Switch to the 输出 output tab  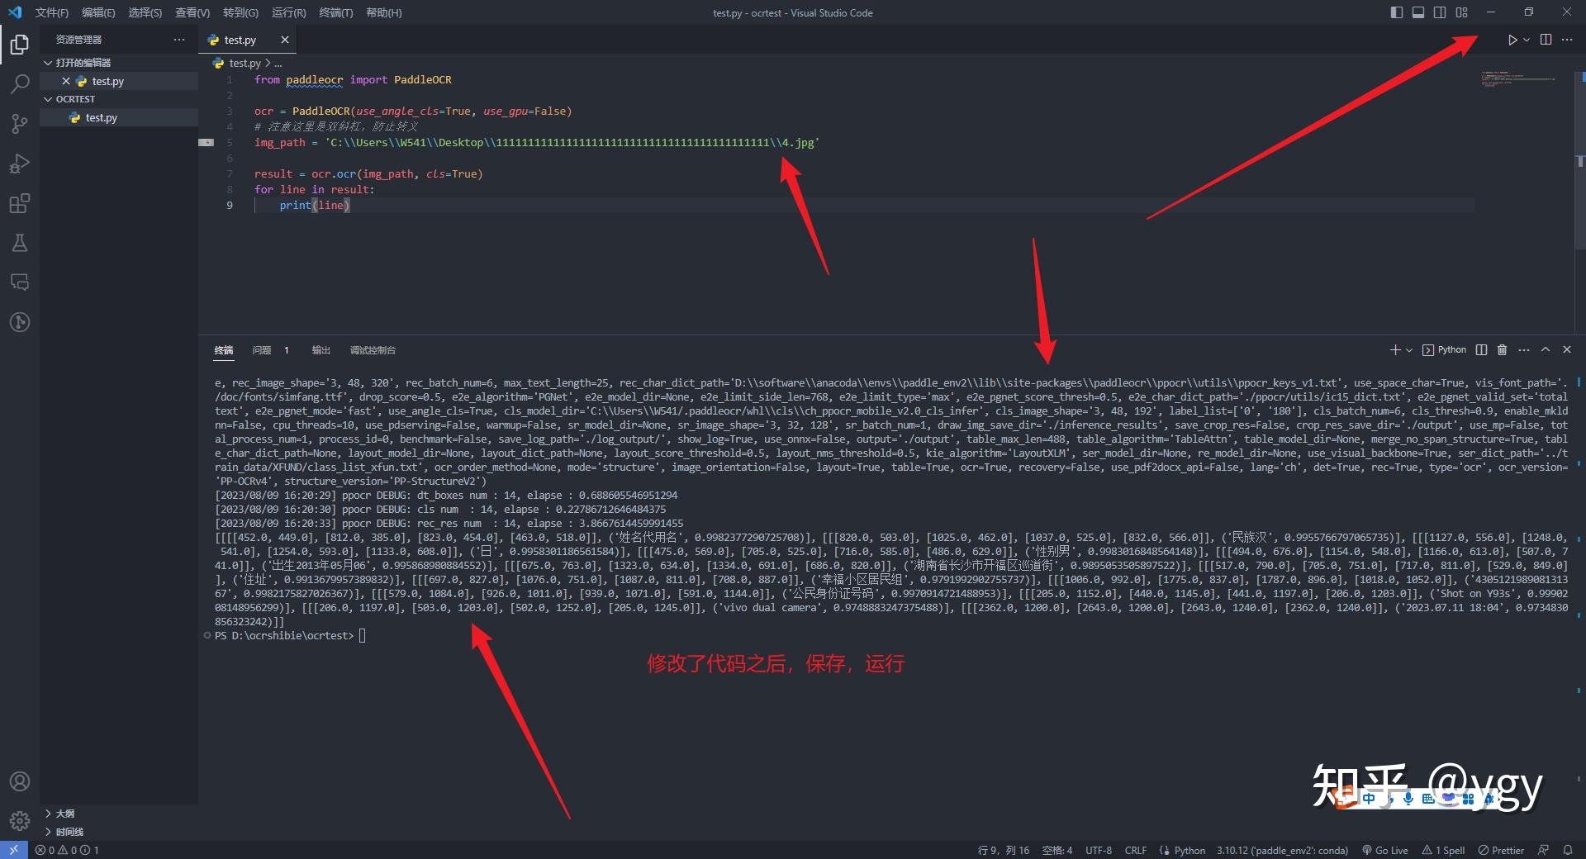(321, 350)
